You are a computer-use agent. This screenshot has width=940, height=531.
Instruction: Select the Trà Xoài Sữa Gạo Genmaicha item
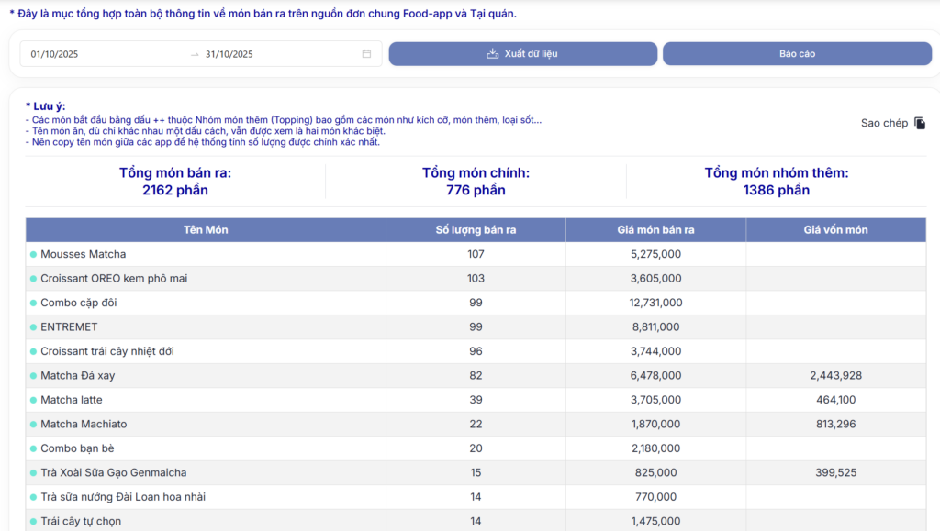coord(113,473)
